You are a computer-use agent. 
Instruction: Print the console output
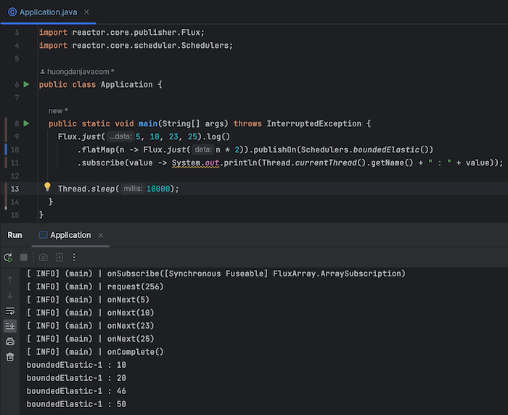10,342
